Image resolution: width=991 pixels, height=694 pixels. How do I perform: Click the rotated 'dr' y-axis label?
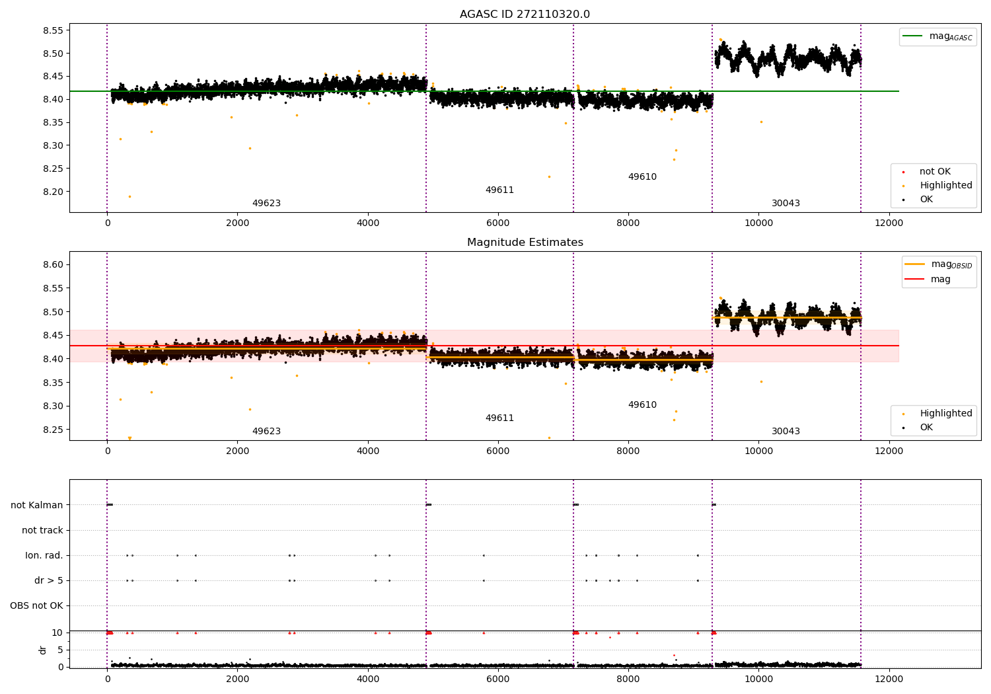pyautogui.click(x=43, y=650)
